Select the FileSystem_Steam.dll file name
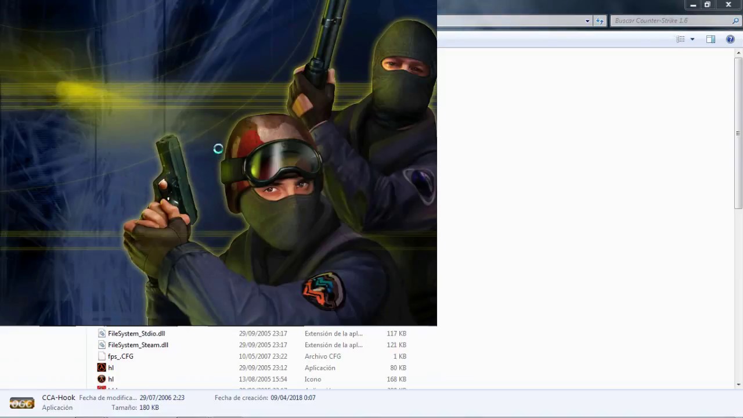This screenshot has width=743, height=418. point(138,345)
